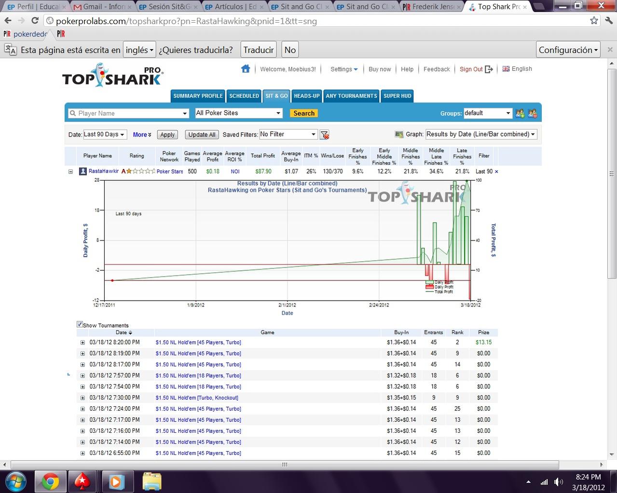The height and width of the screenshot is (493, 617).
Task: Open the Player Name dropdown arrow
Action: pos(184,114)
